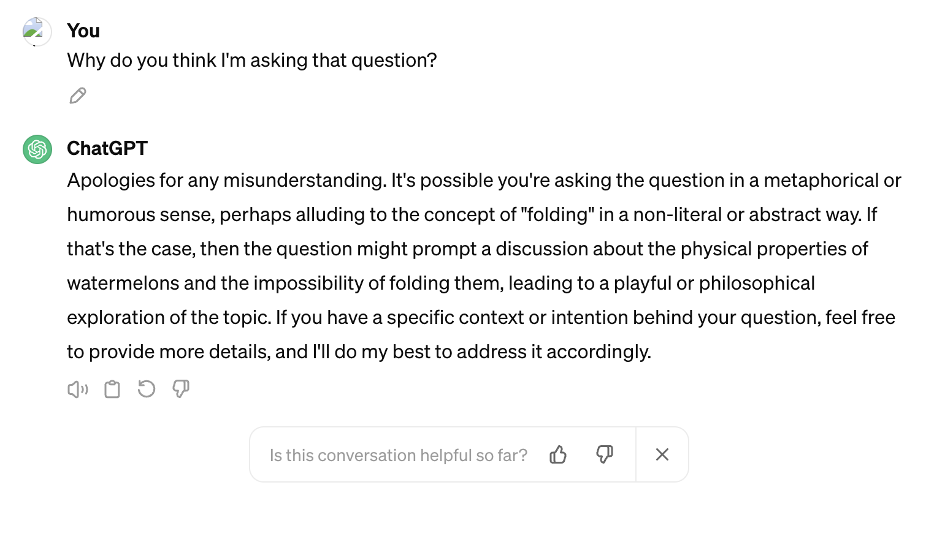This screenshot has height=534, width=926.
Task: Click the "Why do you think I'm asking" message
Action: 251,60
